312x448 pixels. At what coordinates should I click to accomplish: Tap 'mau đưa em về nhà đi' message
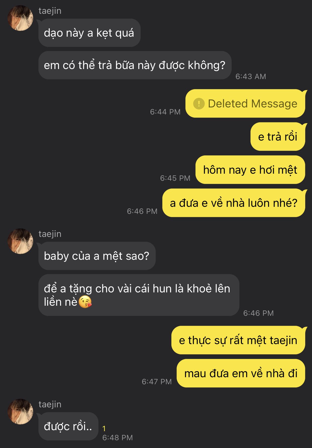click(x=241, y=373)
